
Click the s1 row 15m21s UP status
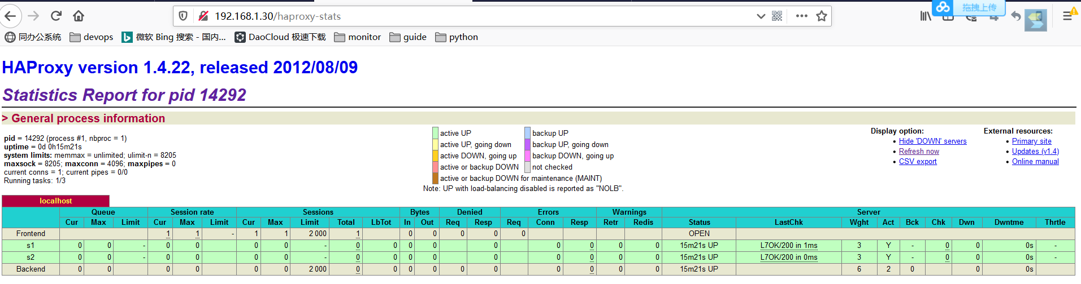point(699,246)
